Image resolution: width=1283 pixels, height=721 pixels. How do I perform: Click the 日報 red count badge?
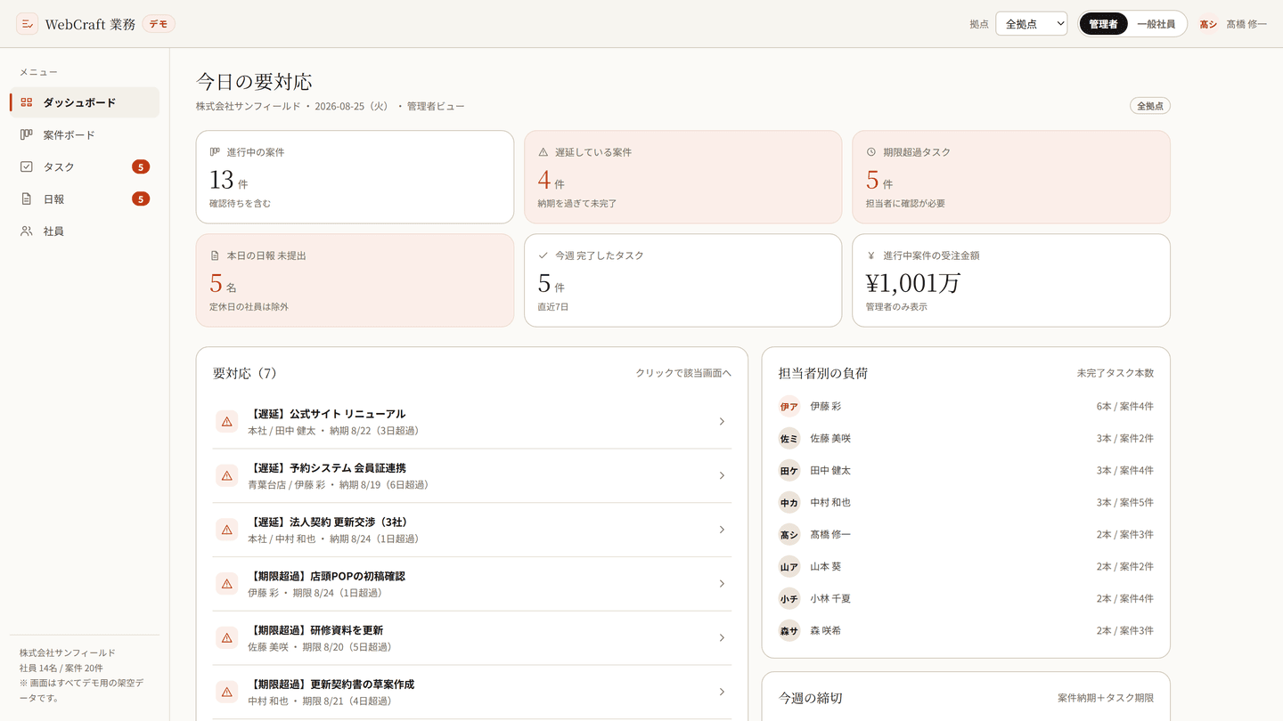click(x=141, y=198)
